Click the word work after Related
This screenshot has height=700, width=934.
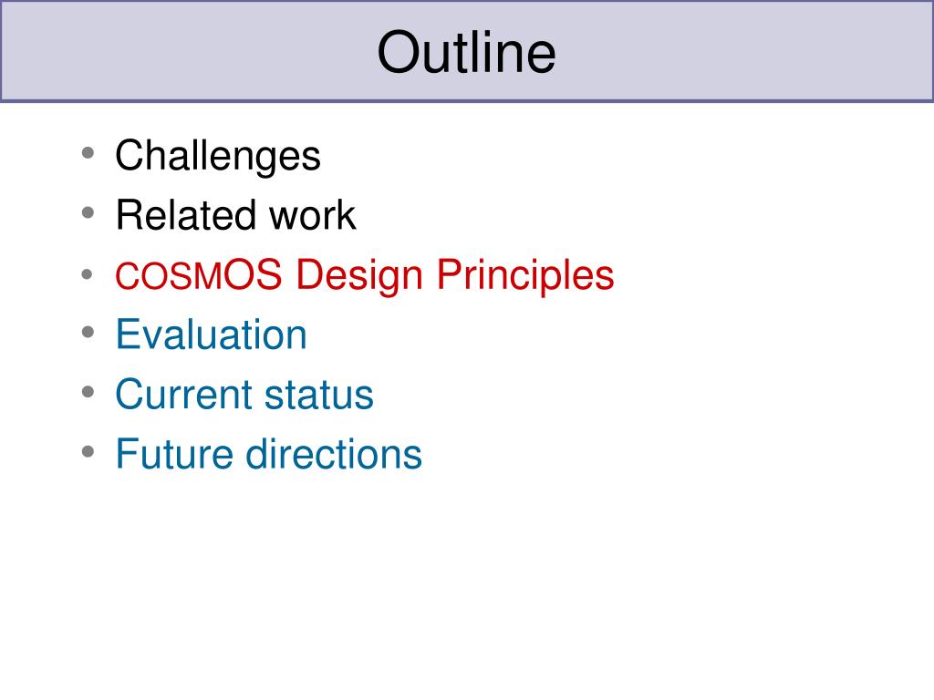click(313, 215)
